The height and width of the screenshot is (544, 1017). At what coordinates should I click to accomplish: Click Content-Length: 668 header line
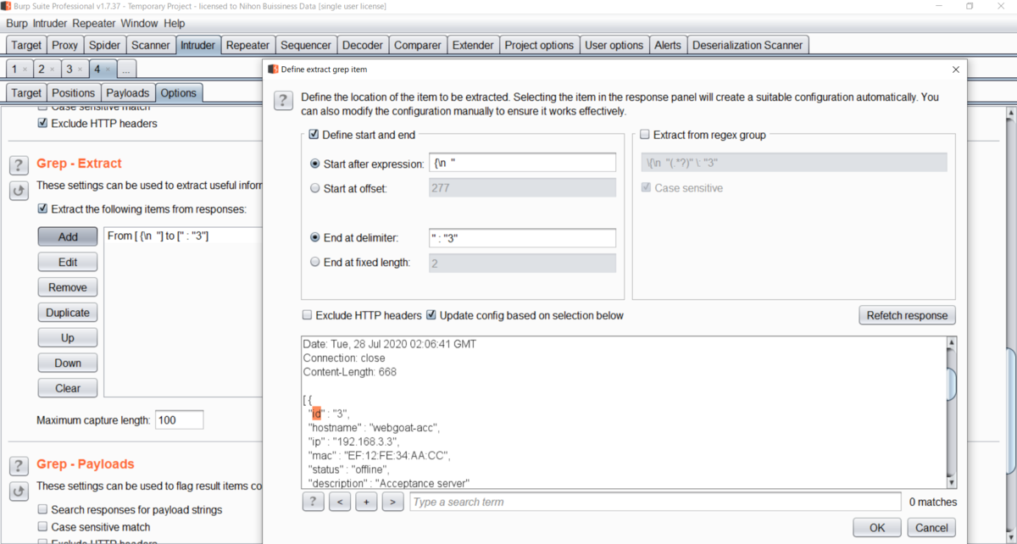tap(350, 371)
